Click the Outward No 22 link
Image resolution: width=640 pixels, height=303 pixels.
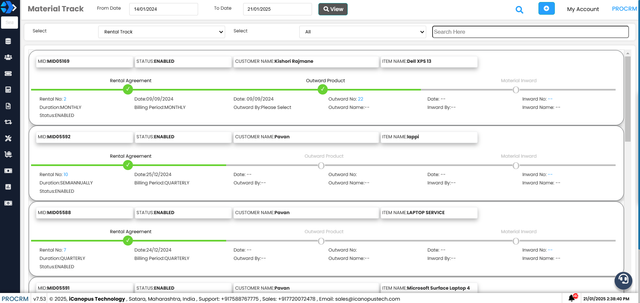tap(360, 99)
